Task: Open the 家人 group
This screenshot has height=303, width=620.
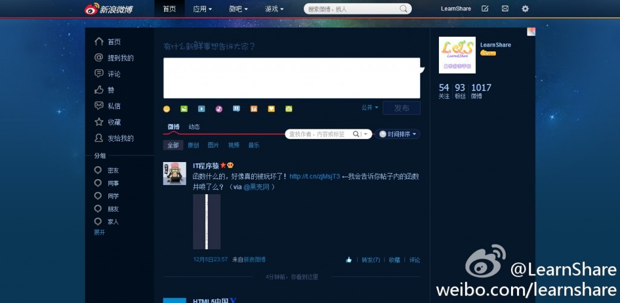Action: 113,221
